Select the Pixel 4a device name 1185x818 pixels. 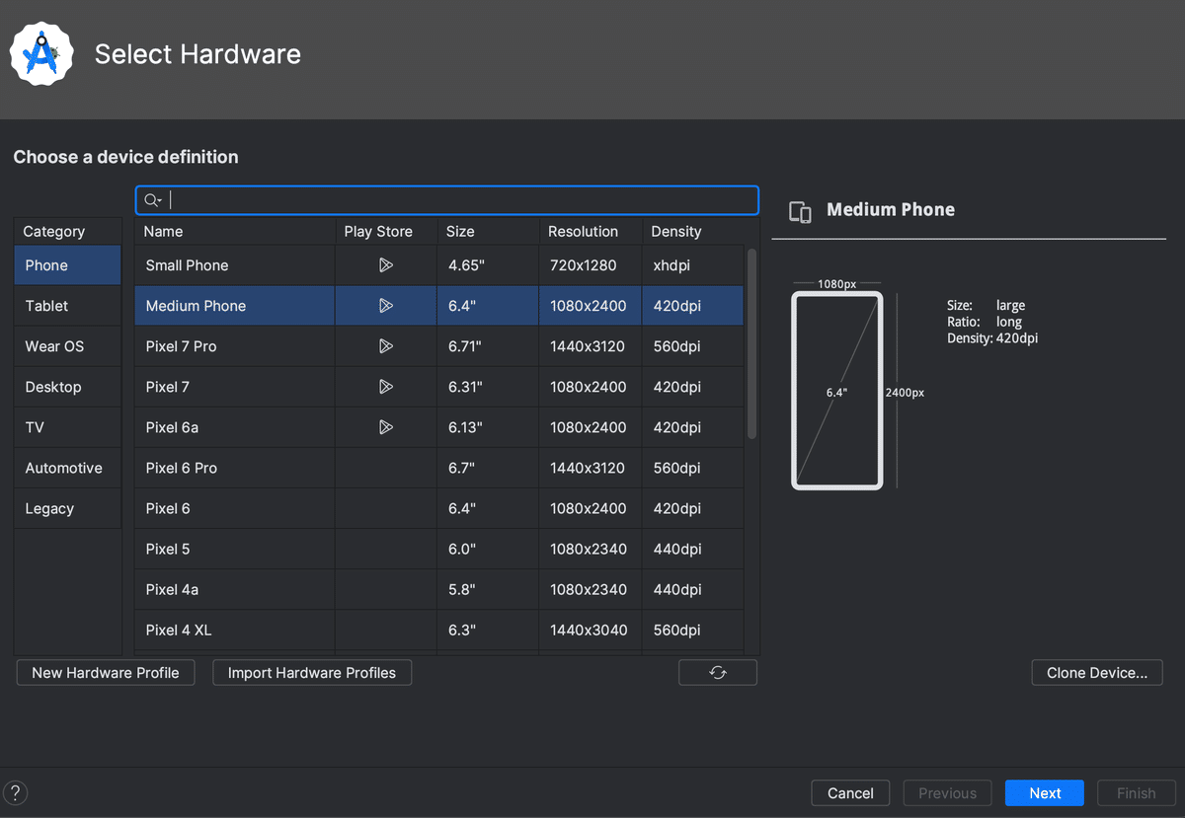click(172, 589)
